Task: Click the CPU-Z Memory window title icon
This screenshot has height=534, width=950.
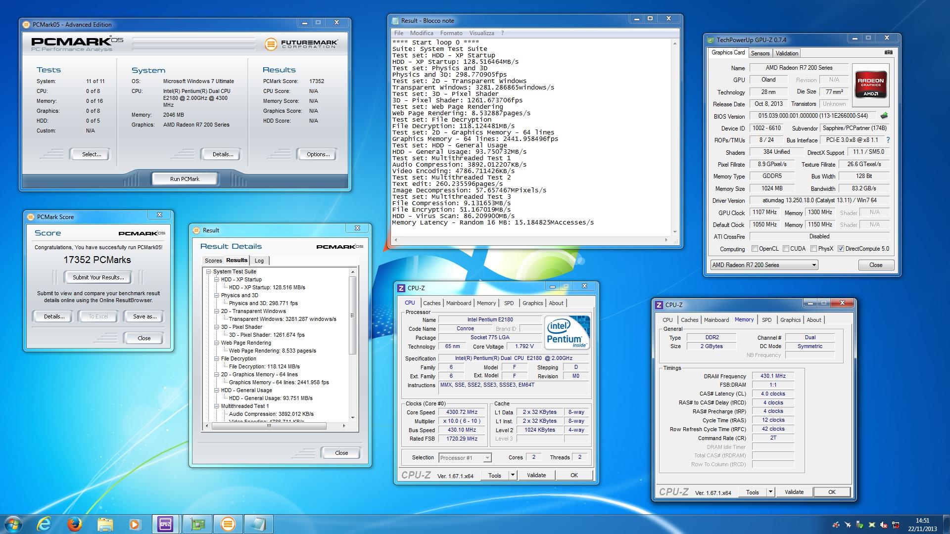Action: pos(659,305)
